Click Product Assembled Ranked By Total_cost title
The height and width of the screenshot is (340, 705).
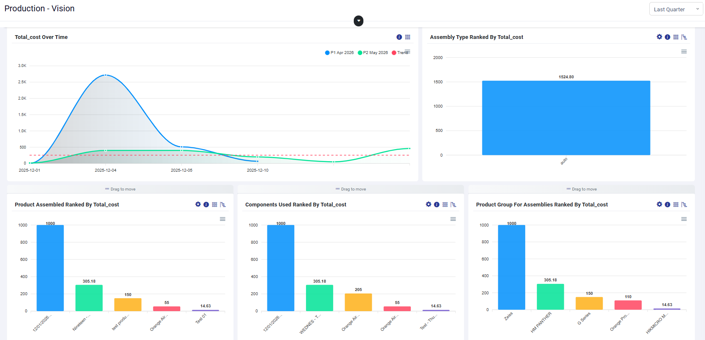coord(67,205)
